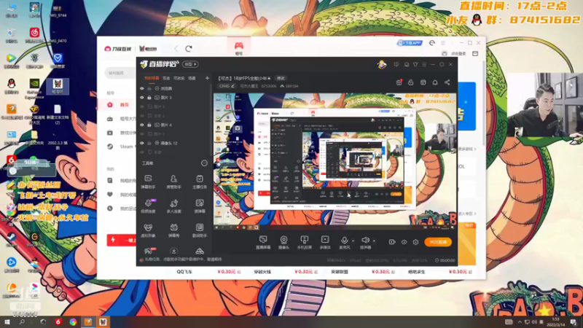This screenshot has height=328, width=583.
Task: Open the 多人连麦 tool icon
Action: (x=173, y=203)
